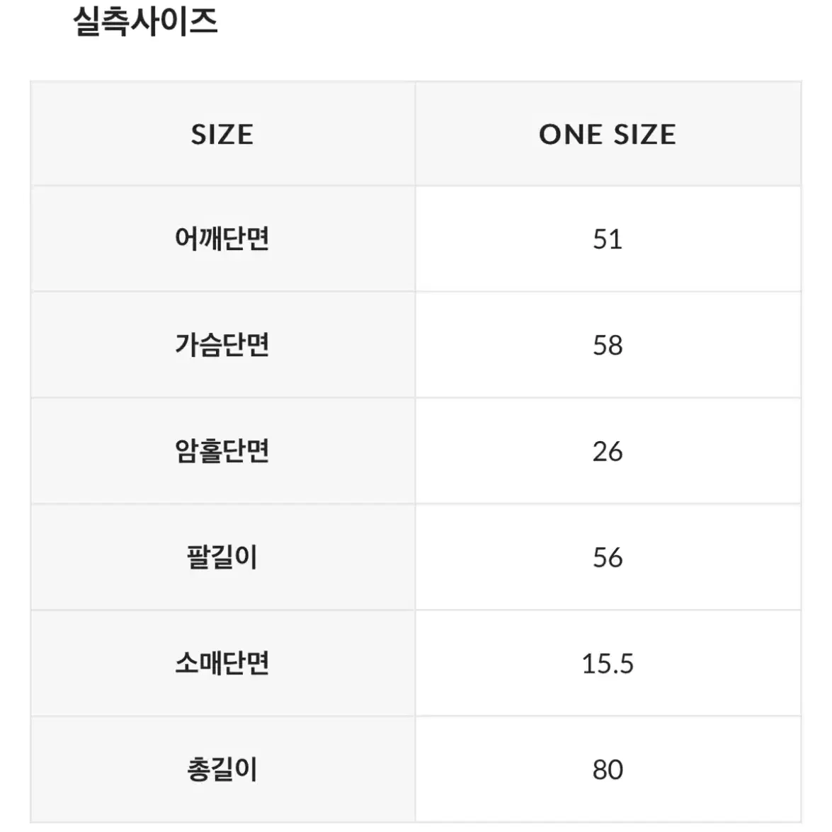Screen dimensions: 832x832
Task: Click the armhole value 26
Action: pyautogui.click(x=608, y=451)
